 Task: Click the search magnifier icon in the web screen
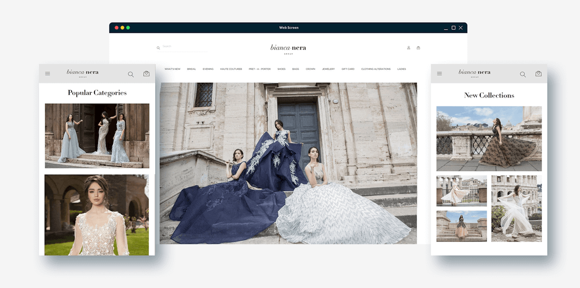pos(159,48)
